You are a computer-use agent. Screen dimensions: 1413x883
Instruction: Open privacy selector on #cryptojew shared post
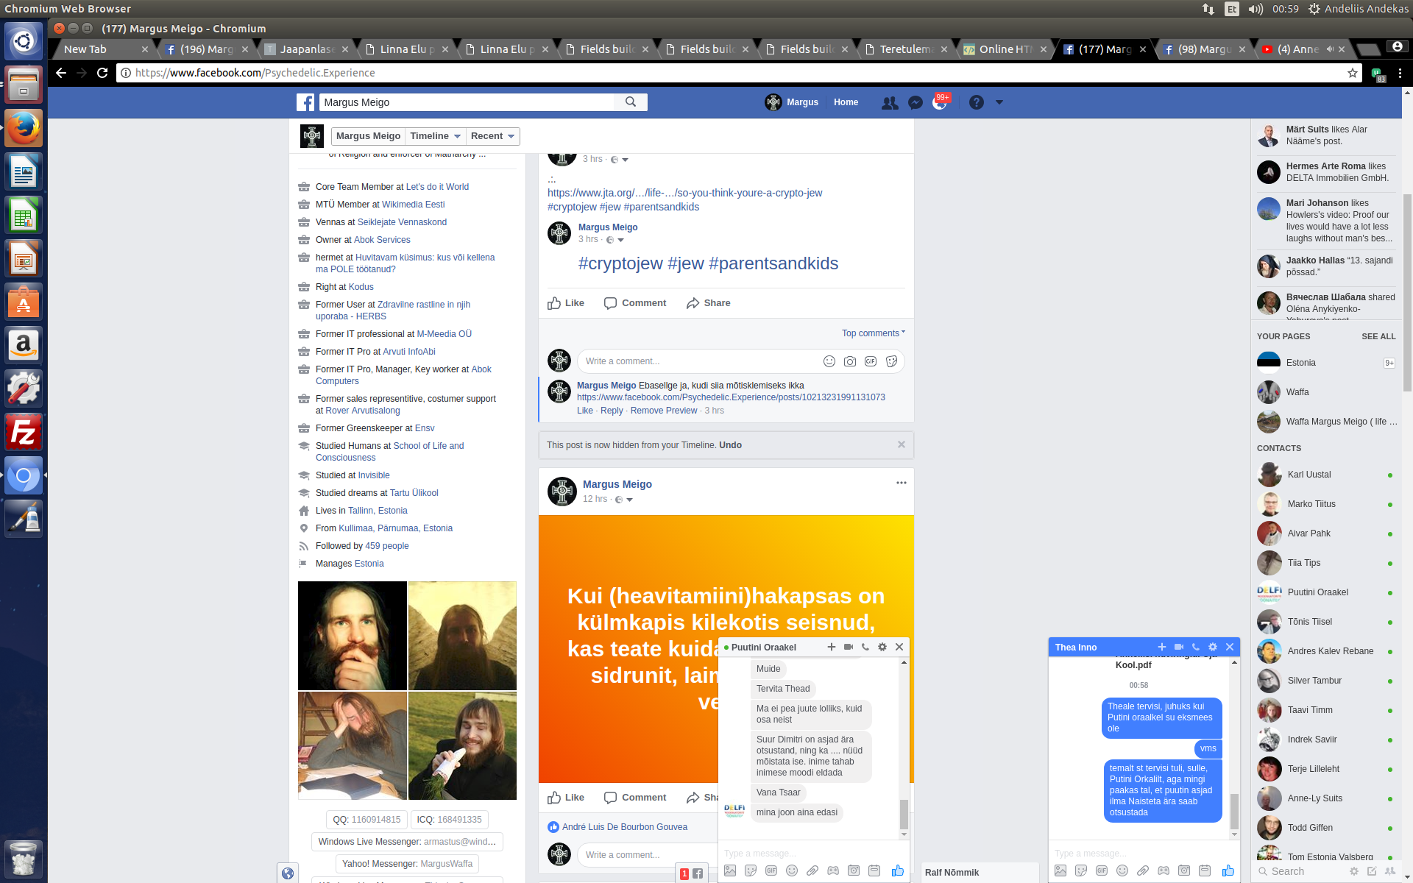(x=615, y=240)
